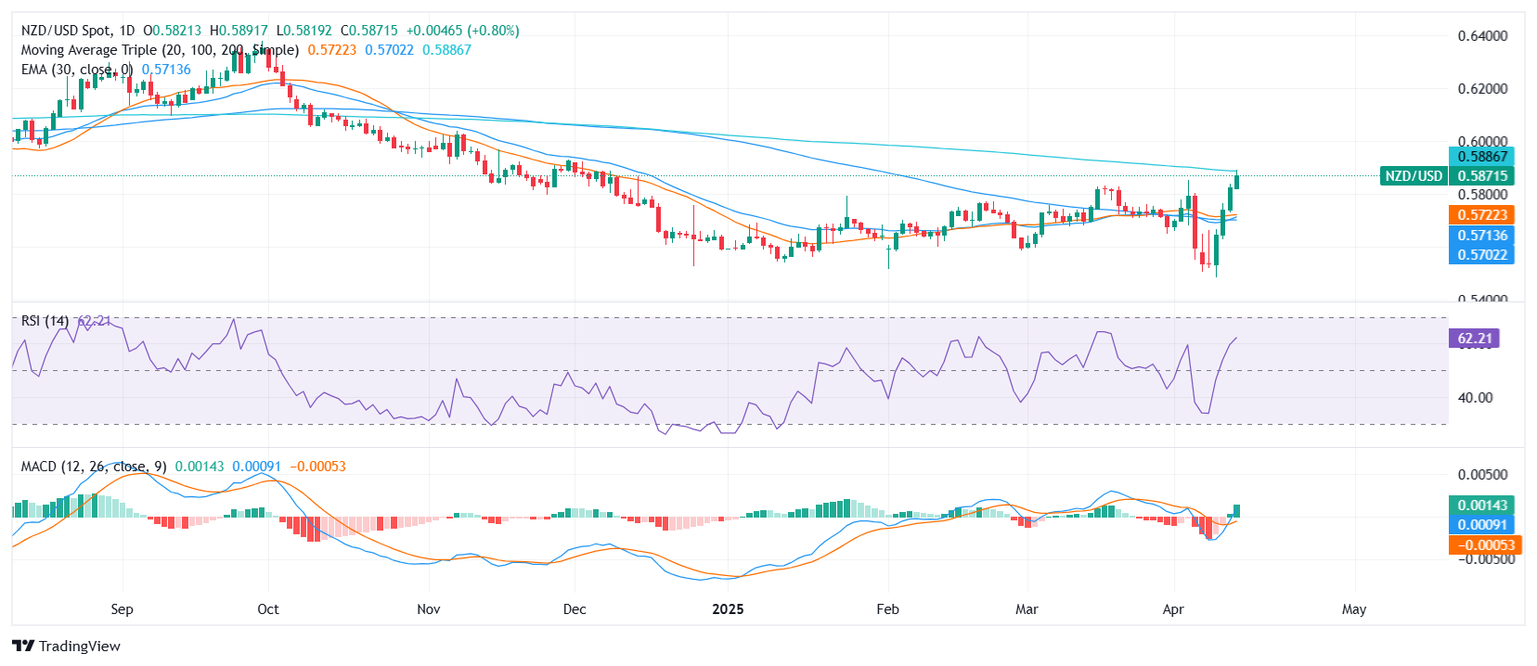
Task: Select the blue 0.57022 moving average tag
Action: click(1481, 255)
